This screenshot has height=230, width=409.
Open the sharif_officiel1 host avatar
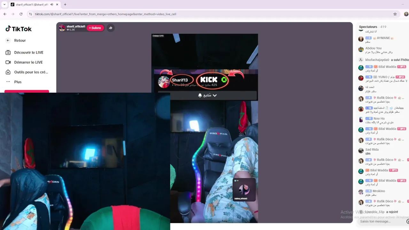(62, 28)
